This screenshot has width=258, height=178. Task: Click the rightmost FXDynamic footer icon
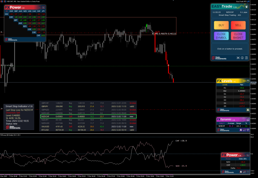(x=248, y=130)
